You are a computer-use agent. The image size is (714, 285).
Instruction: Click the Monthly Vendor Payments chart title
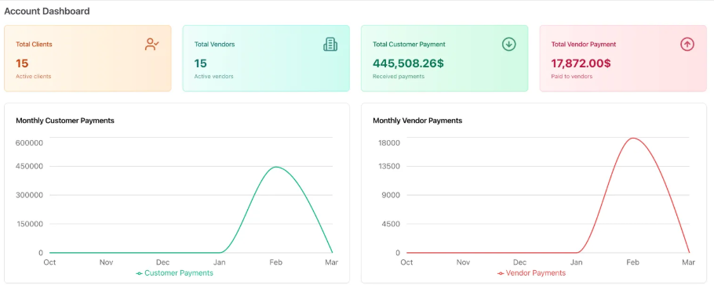point(417,121)
